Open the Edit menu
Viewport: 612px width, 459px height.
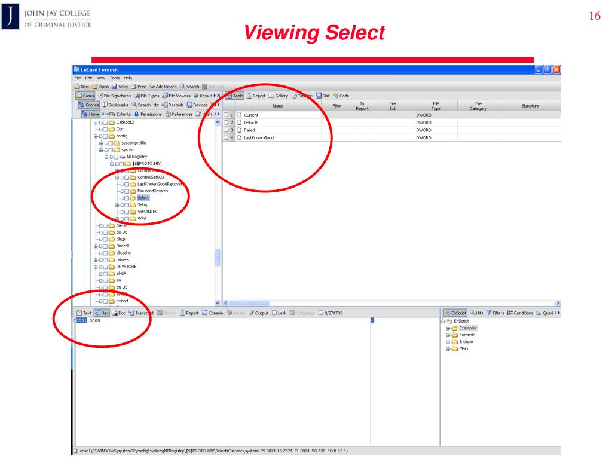(x=88, y=78)
